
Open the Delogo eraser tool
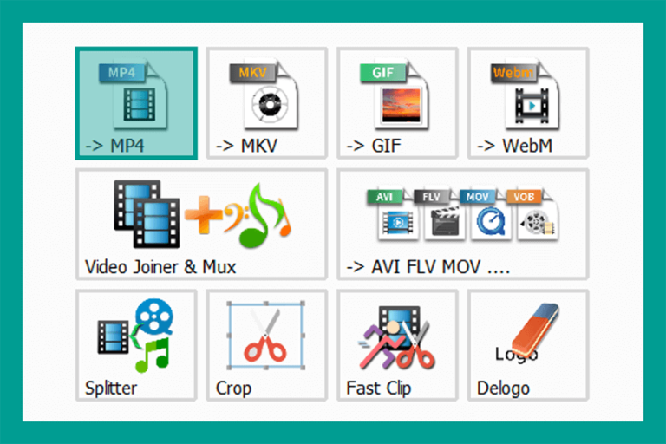pos(528,345)
